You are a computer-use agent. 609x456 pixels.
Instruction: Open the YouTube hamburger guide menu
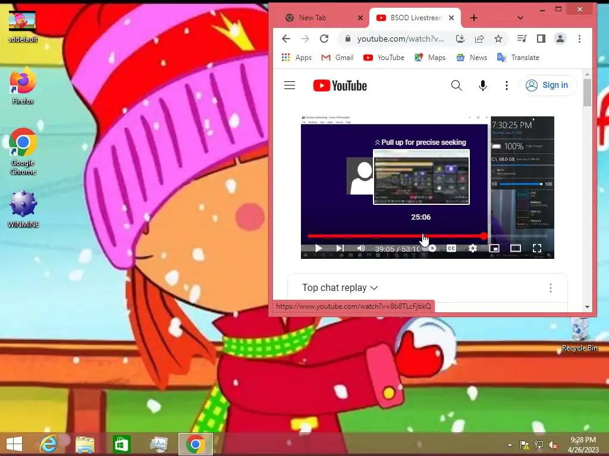290,85
